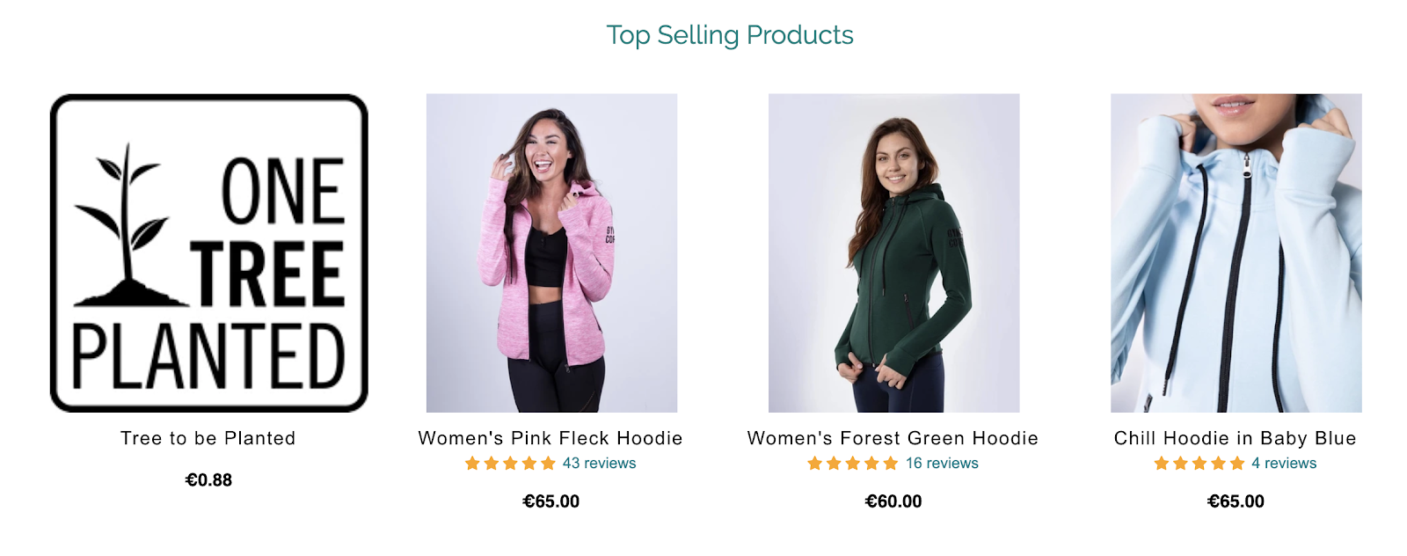Viewport: 1407px width, 556px height.
Task: Click the €0.88 price
Action: [208, 480]
